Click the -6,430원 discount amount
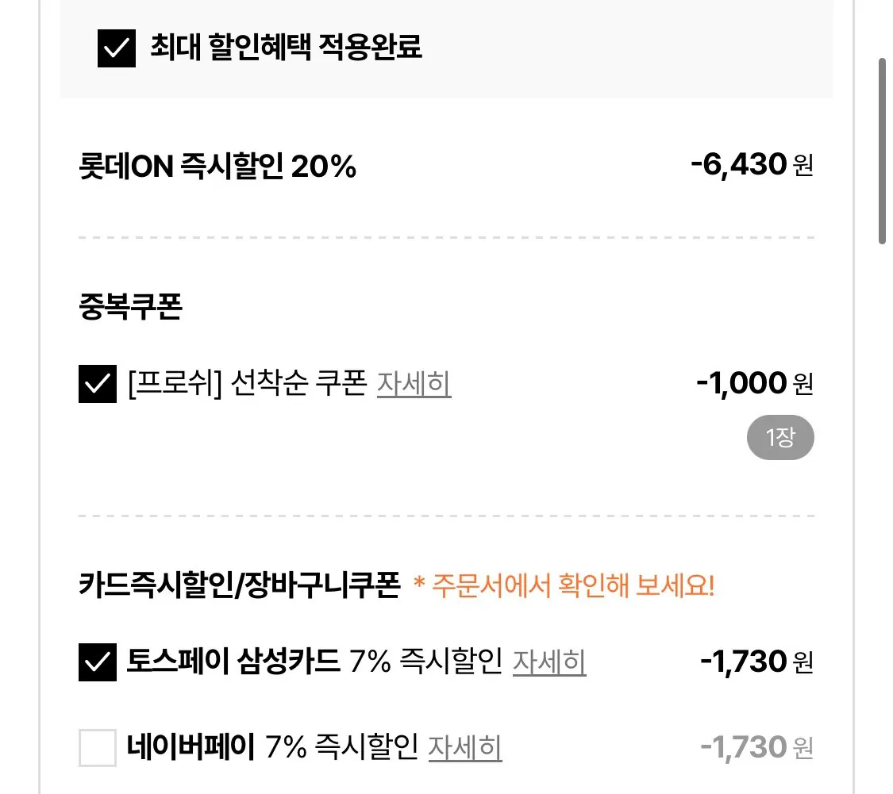Viewport: 893px width, 794px height. 752,164
